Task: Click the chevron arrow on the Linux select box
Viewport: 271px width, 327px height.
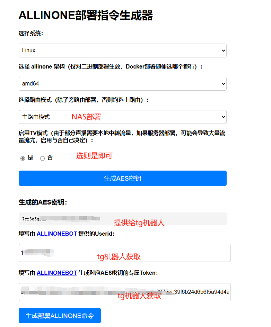Action: point(223,51)
